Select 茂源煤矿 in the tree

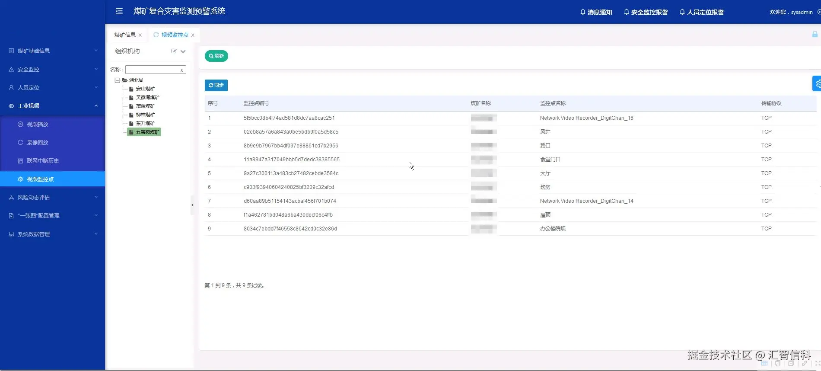tap(145, 106)
